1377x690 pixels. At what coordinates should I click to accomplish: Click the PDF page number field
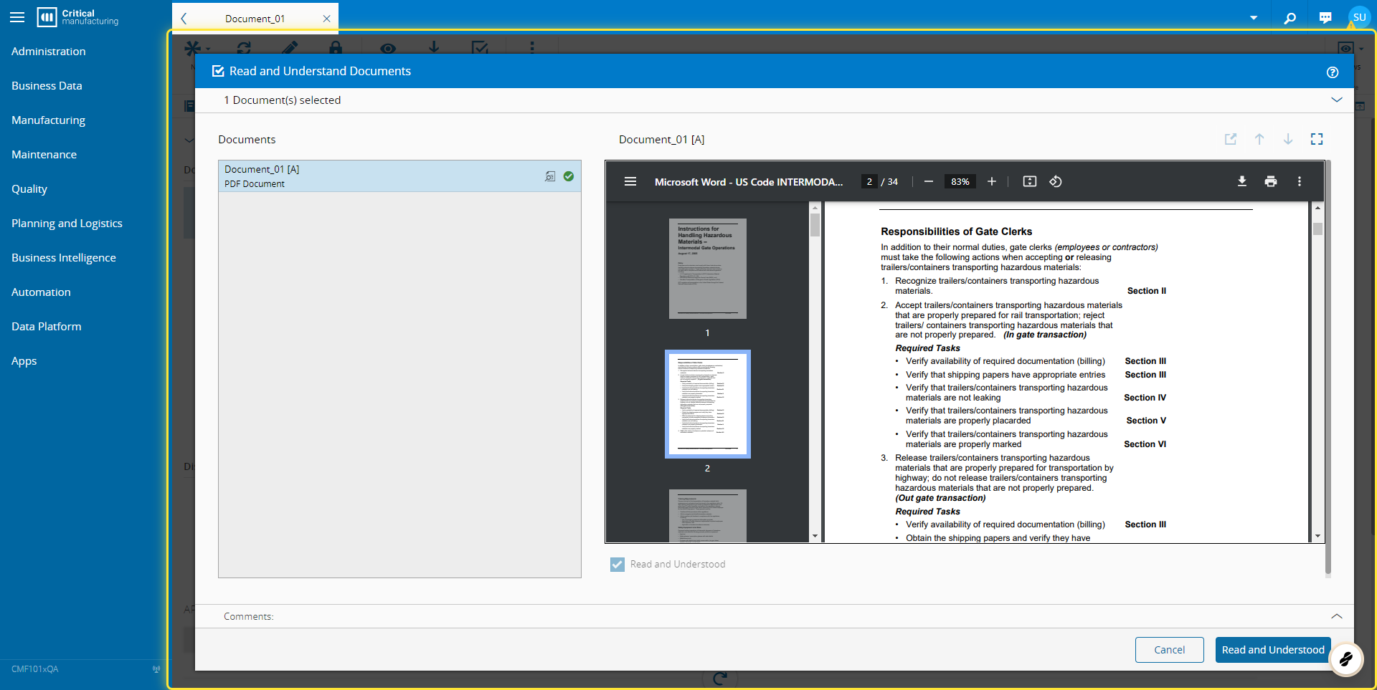[x=869, y=181]
